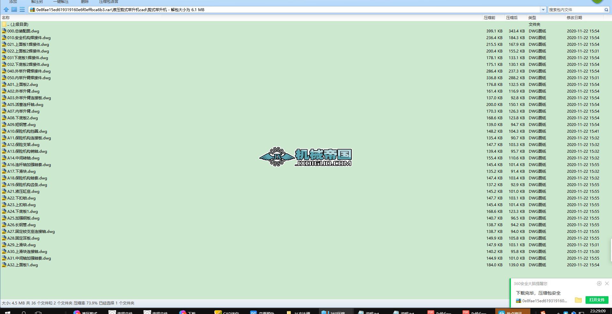Click the 添加 (Add) toolbar icon
The height and width of the screenshot is (314, 612).
(x=13, y=2)
